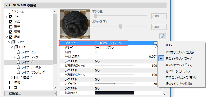Image resolution: width=206 pixels, height=97 pixels.
Task: Click the fabric sphere preview thumbnail
Action: 75,24
